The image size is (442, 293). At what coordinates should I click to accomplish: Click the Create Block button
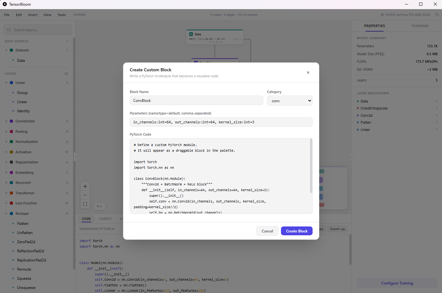[296, 231]
